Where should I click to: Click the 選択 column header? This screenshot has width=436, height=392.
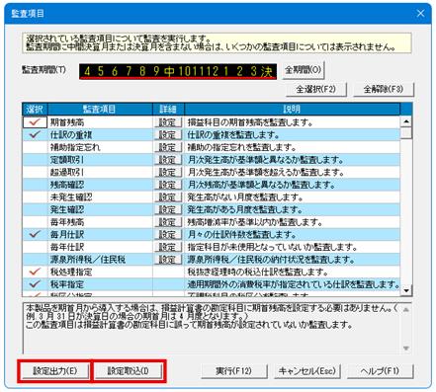click(36, 109)
